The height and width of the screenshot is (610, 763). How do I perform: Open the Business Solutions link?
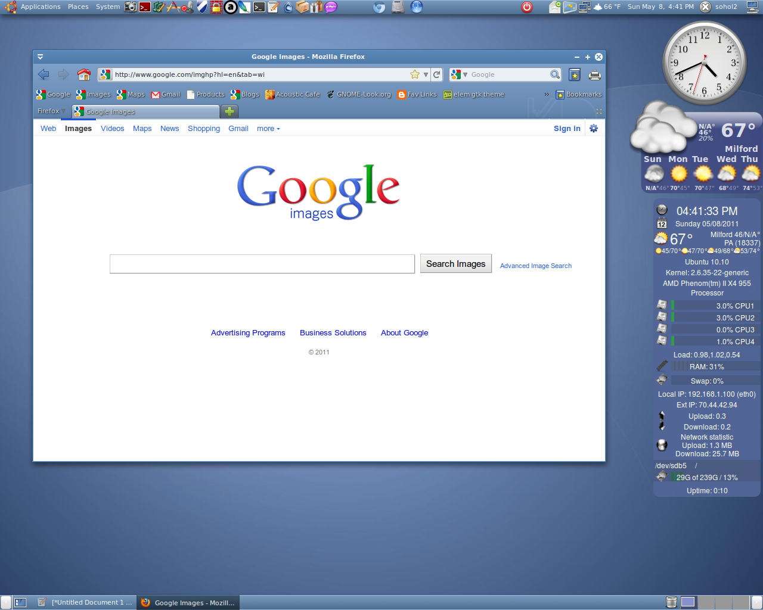coord(333,333)
